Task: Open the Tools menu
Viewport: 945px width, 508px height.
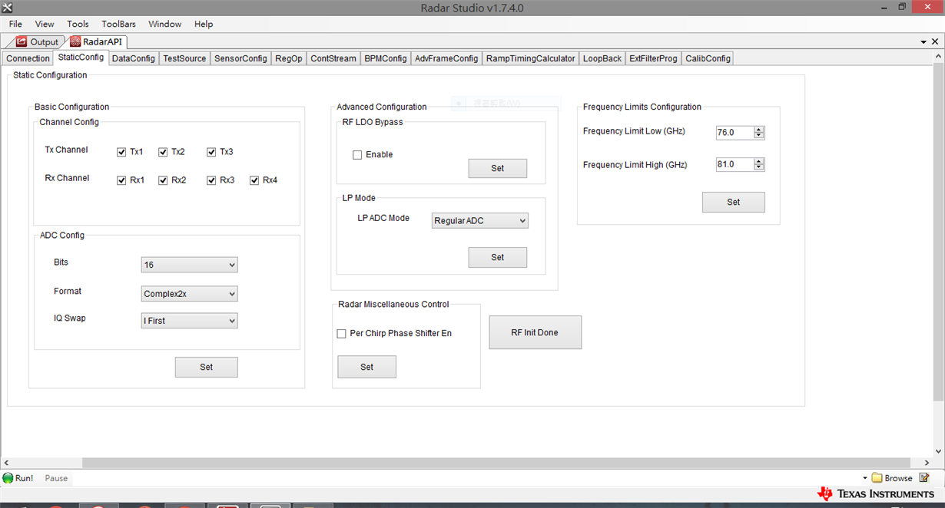Action: [x=78, y=24]
